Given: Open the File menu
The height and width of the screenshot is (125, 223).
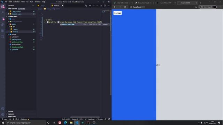Looking at the screenshot, I should 6,2.
